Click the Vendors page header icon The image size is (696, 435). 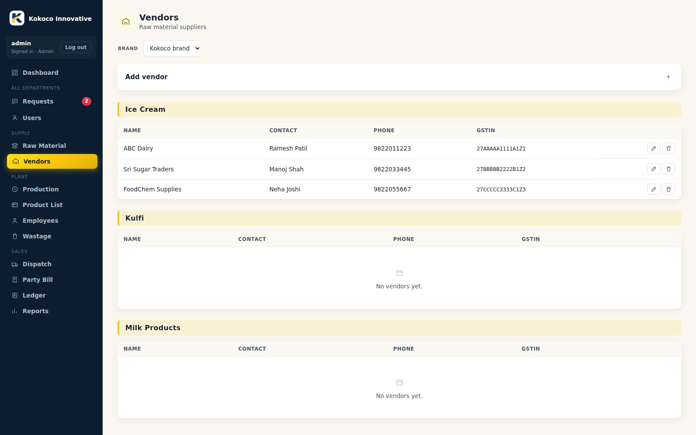[126, 21]
